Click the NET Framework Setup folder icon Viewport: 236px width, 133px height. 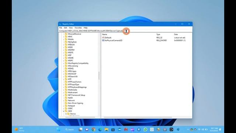pyautogui.click(x=66, y=95)
